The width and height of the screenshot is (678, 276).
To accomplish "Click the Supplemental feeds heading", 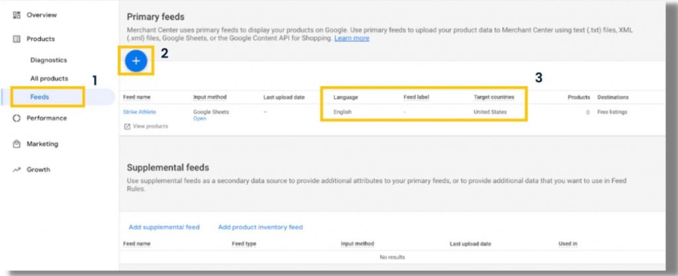I will (168, 167).
